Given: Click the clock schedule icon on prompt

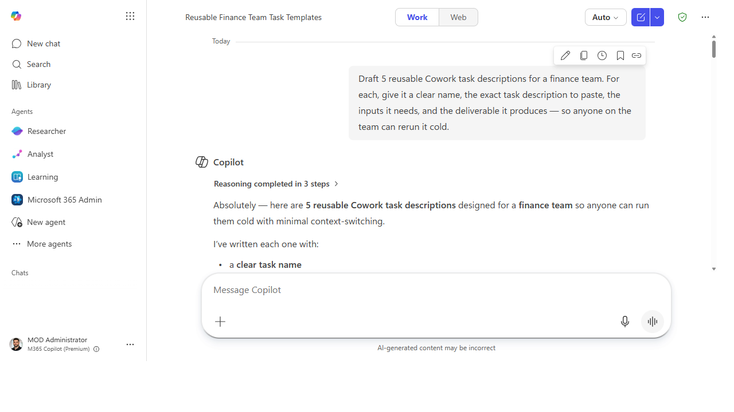Looking at the screenshot, I should pyautogui.click(x=602, y=56).
